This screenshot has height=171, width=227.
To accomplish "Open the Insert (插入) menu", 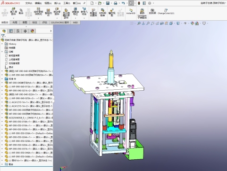I will [x=57, y=3].
